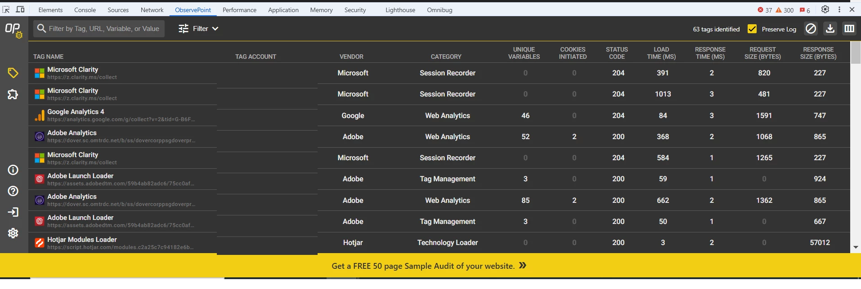Click the warning count 300

[785, 10]
